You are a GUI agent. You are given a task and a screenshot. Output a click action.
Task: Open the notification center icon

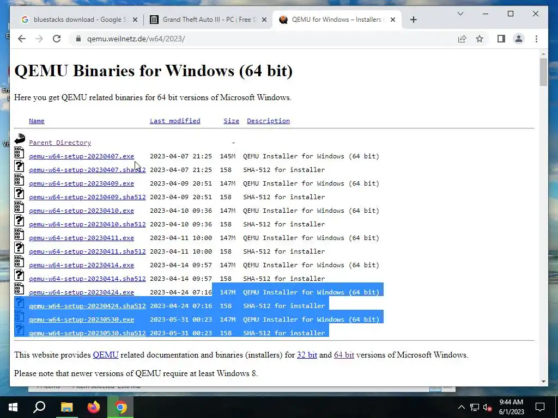click(540, 407)
